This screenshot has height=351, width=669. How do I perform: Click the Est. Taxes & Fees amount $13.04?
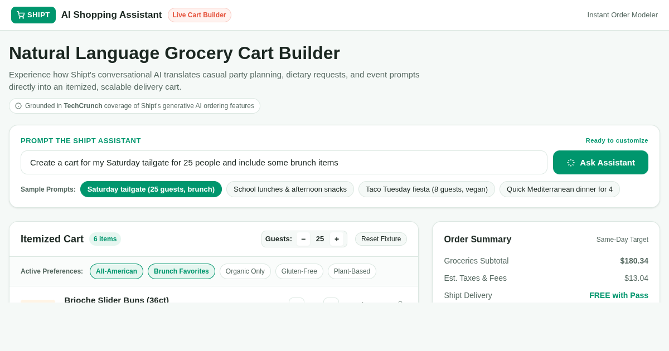tap(636, 278)
